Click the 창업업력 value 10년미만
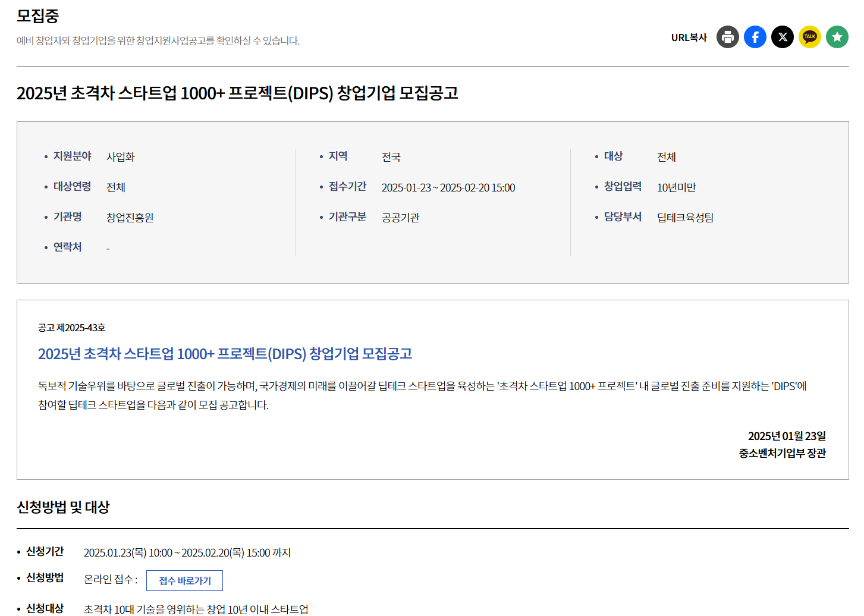Image resolution: width=864 pixels, height=616 pixels. click(677, 187)
